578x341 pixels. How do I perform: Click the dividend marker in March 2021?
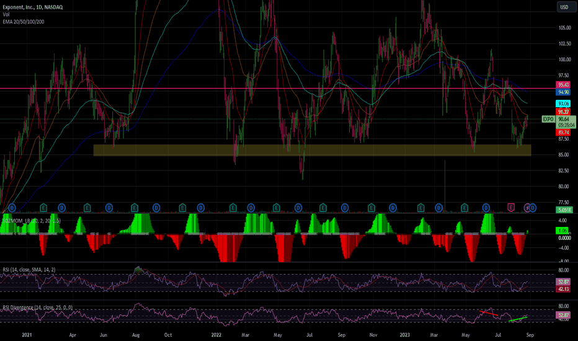pyautogui.click(x=61, y=208)
